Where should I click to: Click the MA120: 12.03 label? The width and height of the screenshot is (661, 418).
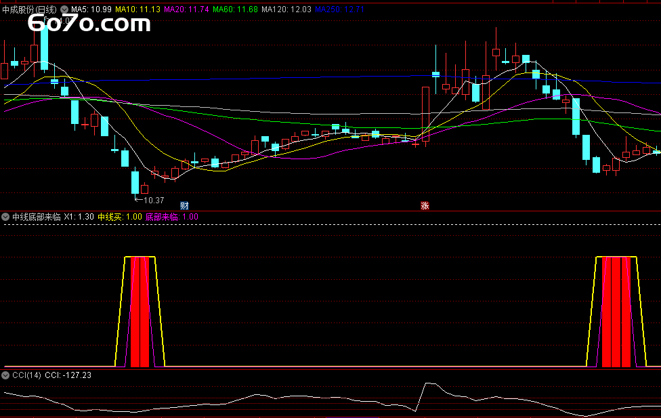(x=286, y=9)
